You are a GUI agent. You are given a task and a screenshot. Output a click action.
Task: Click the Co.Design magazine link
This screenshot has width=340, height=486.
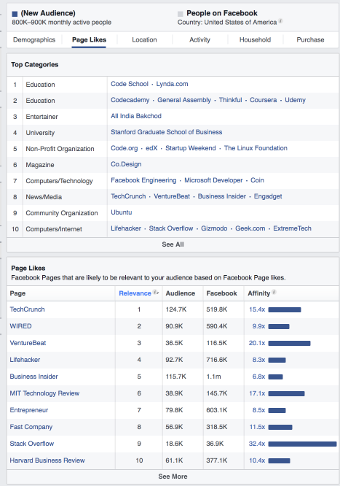click(126, 164)
